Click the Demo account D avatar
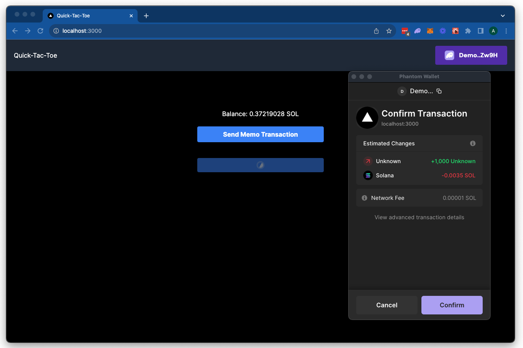Image resolution: width=523 pixels, height=348 pixels. pyautogui.click(x=402, y=91)
